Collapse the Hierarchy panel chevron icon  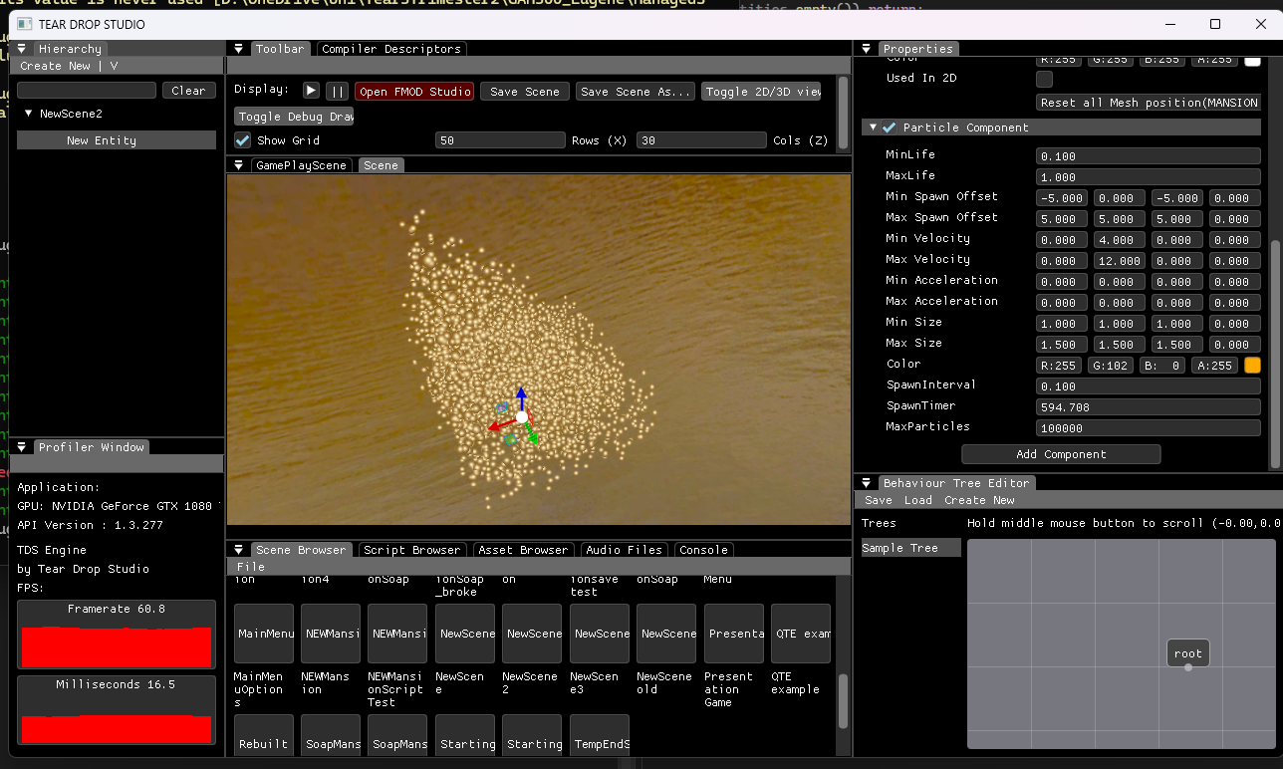pos(21,47)
